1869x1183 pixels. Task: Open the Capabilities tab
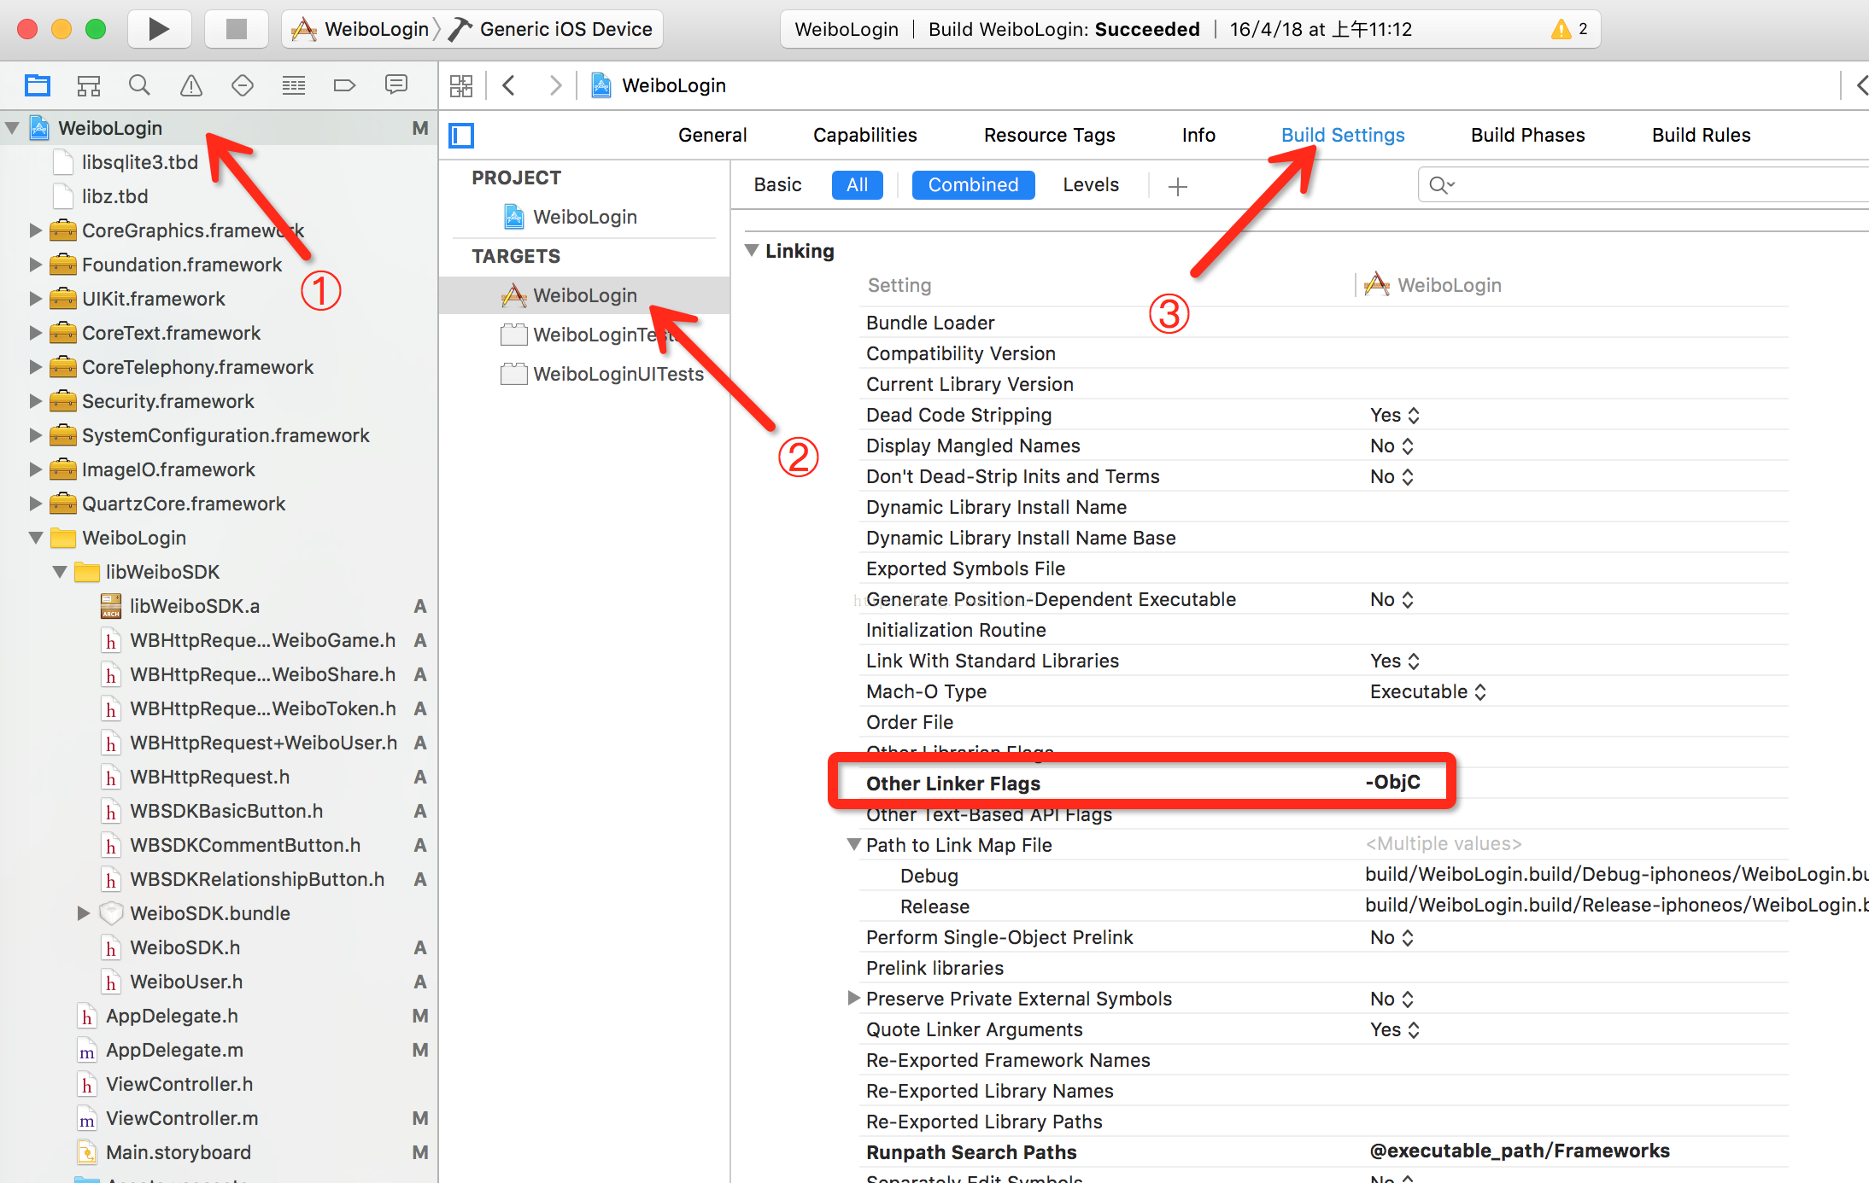[x=865, y=135]
